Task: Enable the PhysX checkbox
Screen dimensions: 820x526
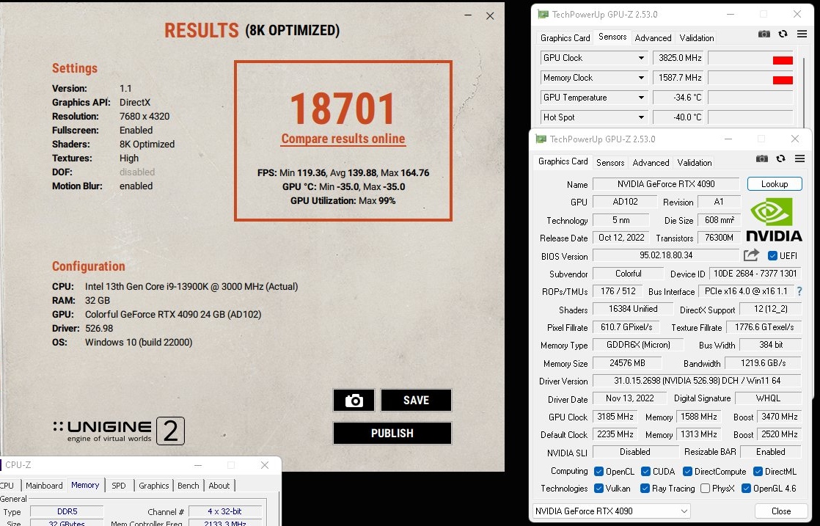Action: (x=705, y=489)
